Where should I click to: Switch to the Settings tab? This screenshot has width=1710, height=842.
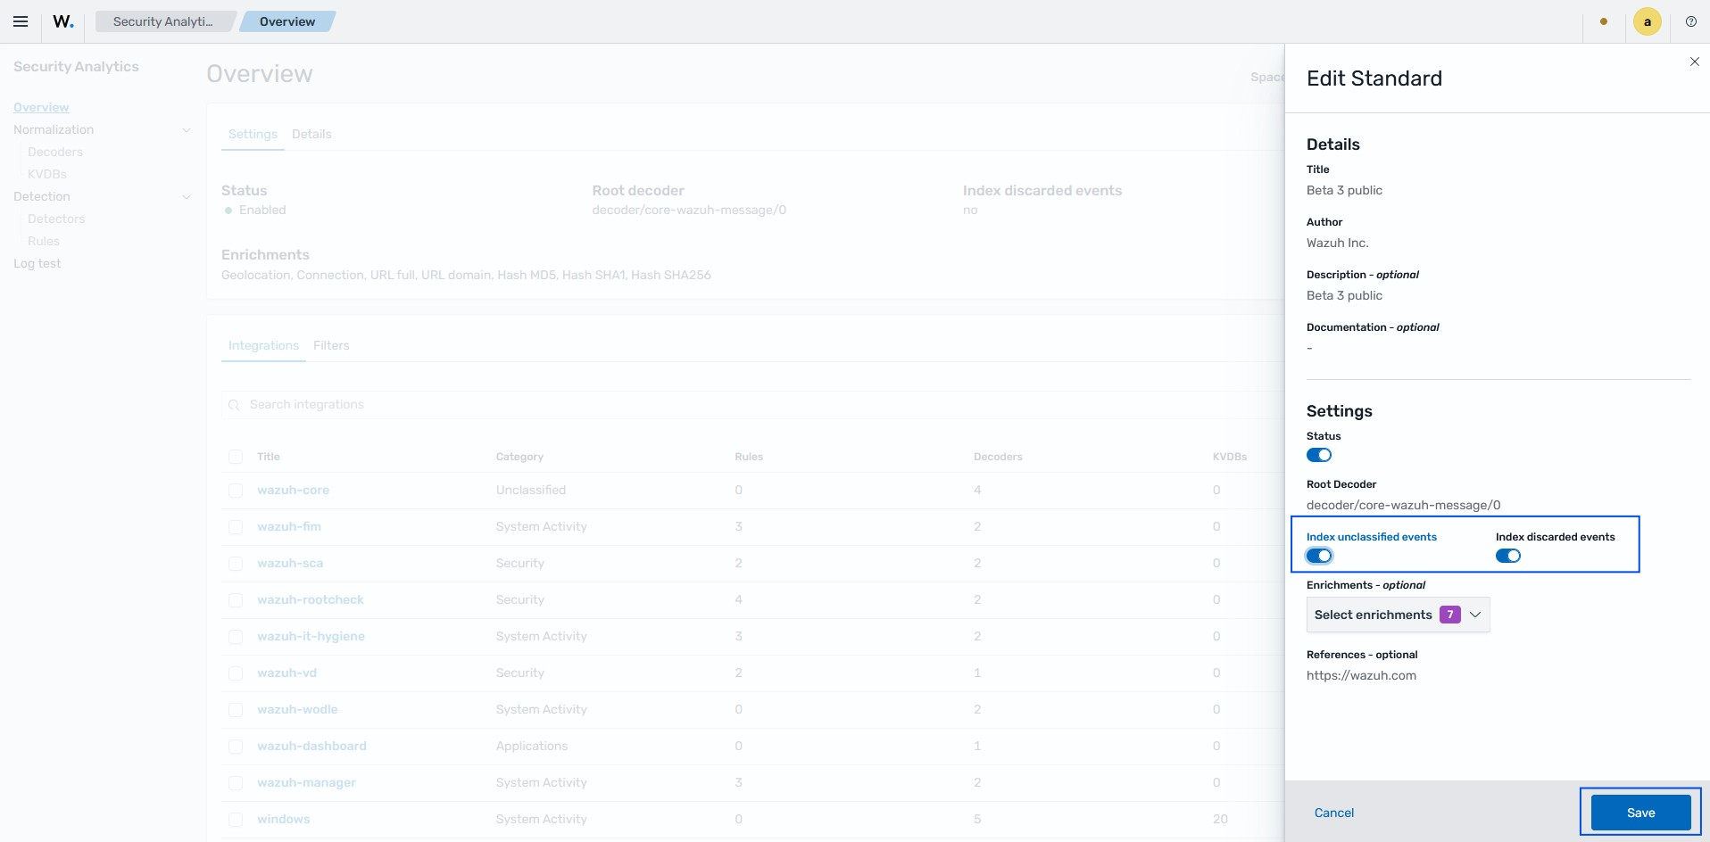253,134
